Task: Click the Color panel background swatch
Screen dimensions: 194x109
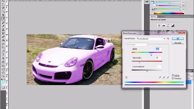Action: [154, 5]
